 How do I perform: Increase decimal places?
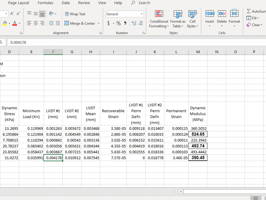click(134, 23)
